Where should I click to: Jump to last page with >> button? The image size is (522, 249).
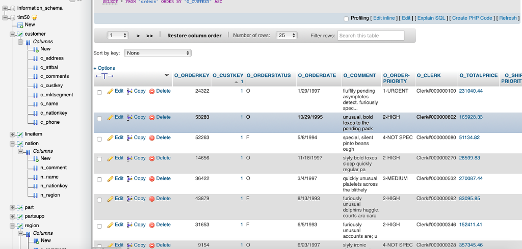tap(150, 36)
